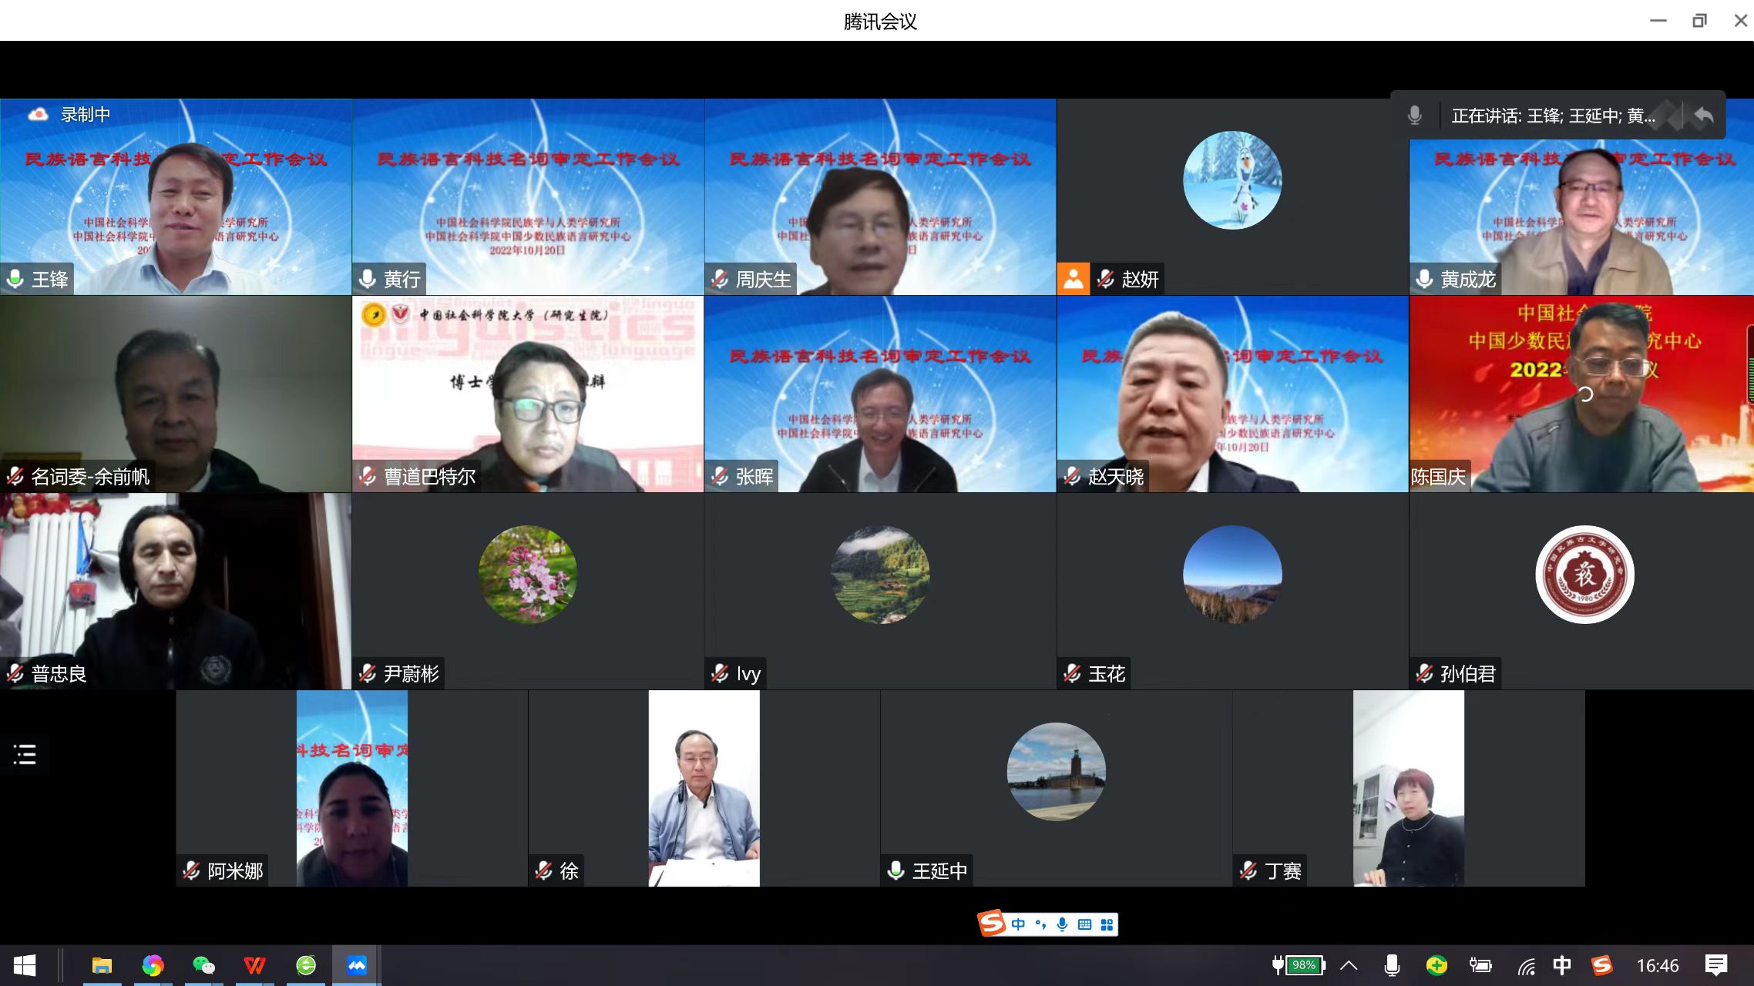Click Sogou voice input microphone icon
Image resolution: width=1754 pixels, height=986 pixels.
[x=1062, y=924]
